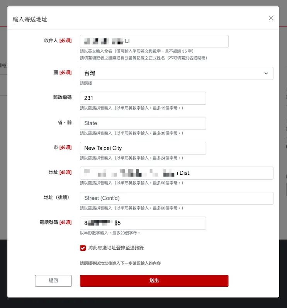Click the State input field
Viewport: 287px width, 308px height.
(x=143, y=123)
